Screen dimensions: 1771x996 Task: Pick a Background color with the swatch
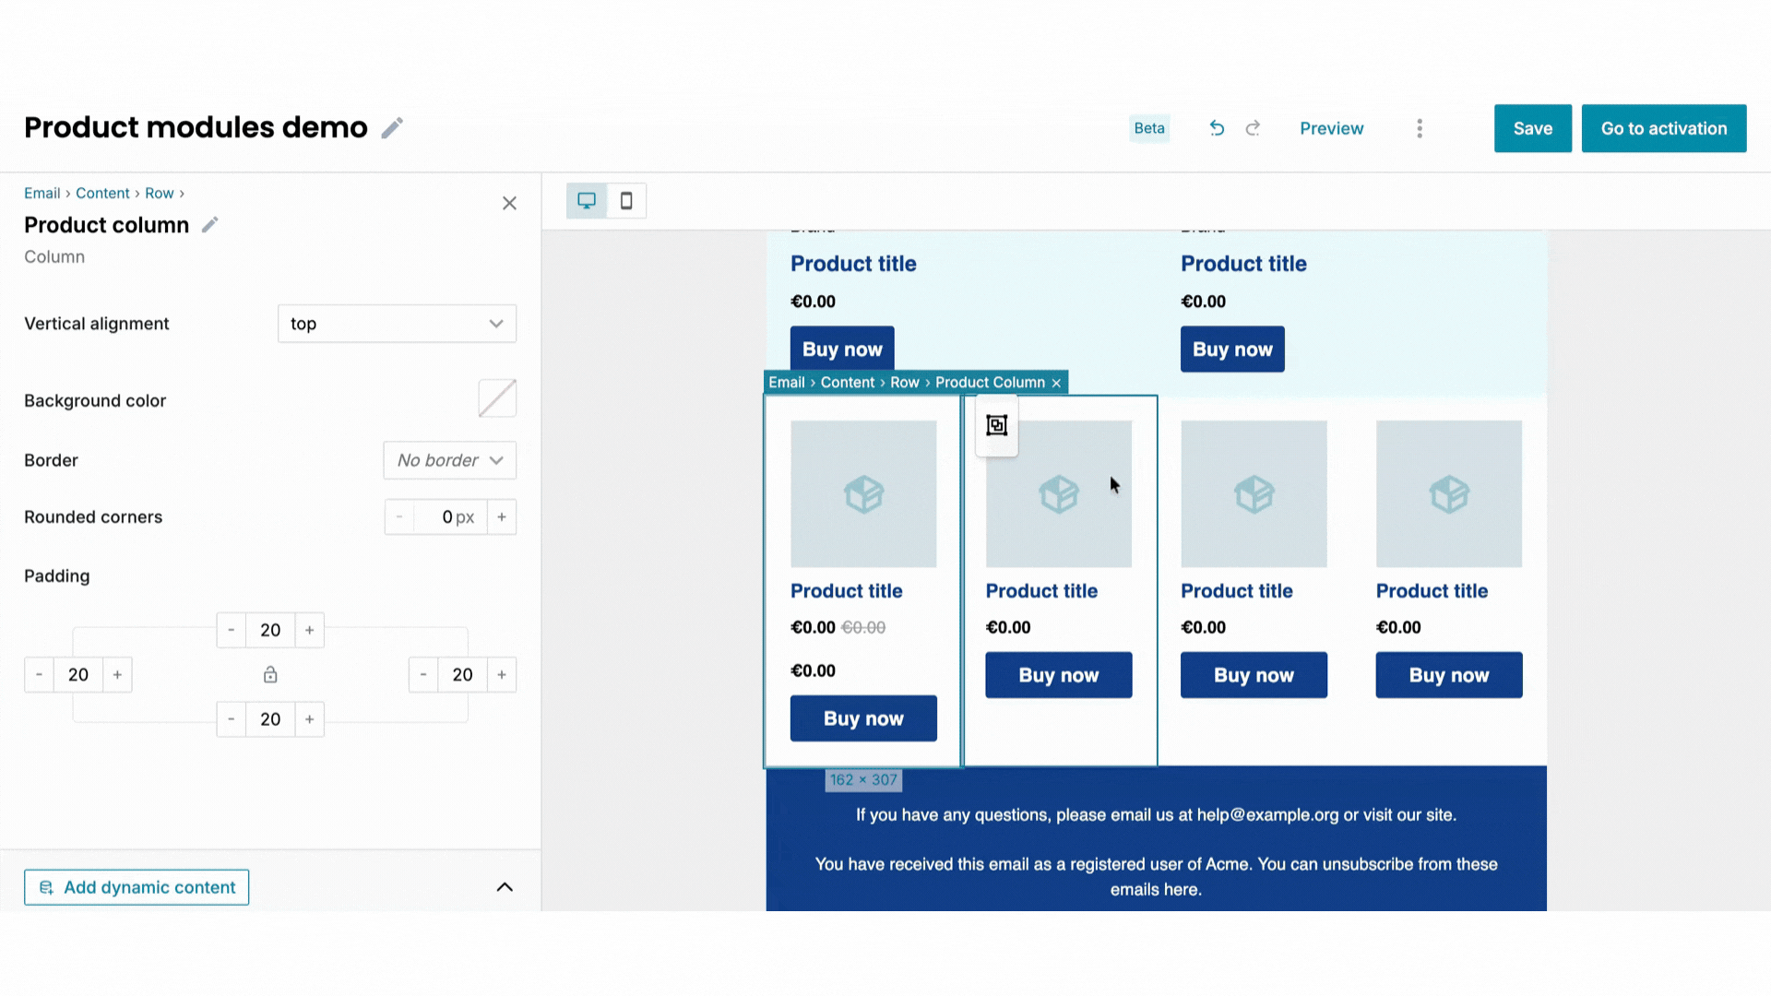coord(496,398)
